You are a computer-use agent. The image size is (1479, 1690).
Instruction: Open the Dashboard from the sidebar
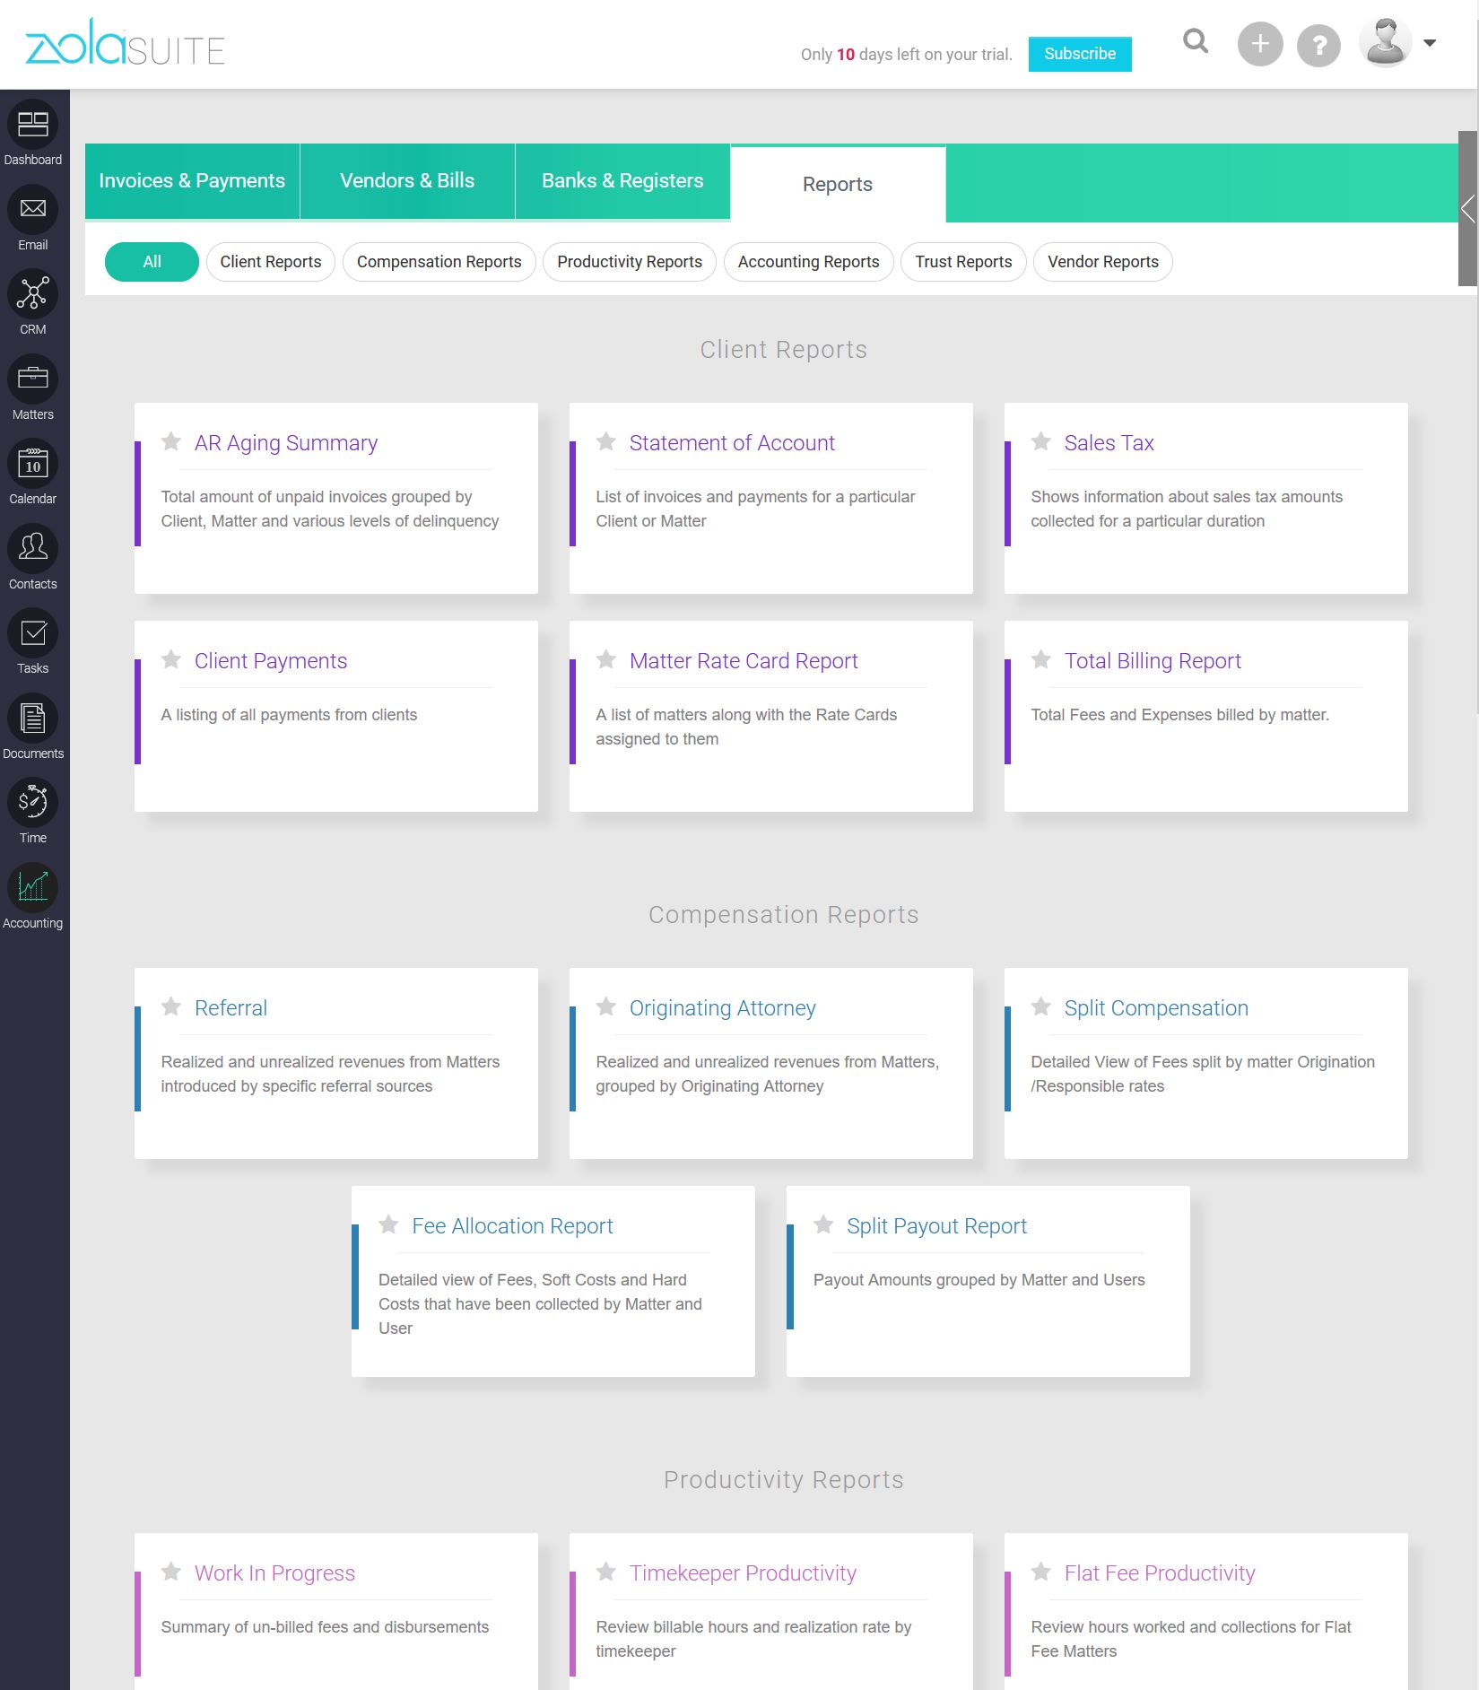[x=33, y=126]
